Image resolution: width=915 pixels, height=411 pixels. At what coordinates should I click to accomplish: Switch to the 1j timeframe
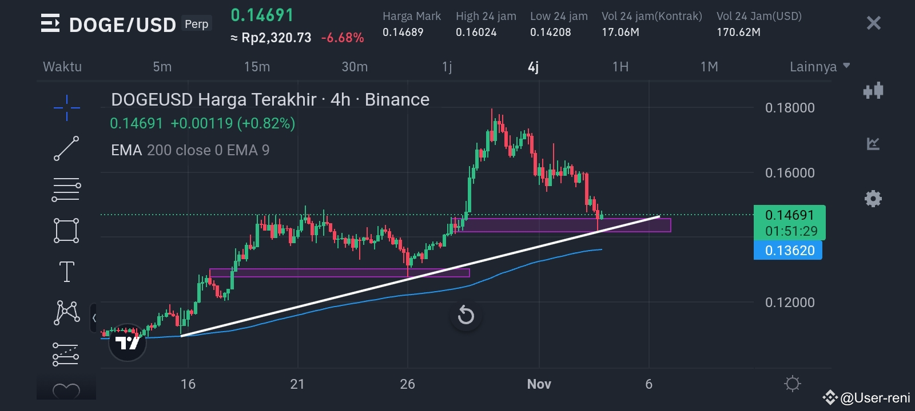click(447, 67)
